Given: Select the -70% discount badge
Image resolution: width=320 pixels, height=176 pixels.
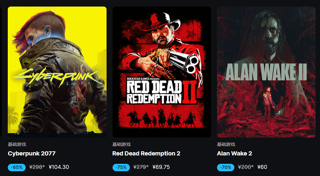Looking at the screenshot, I should click(226, 167).
